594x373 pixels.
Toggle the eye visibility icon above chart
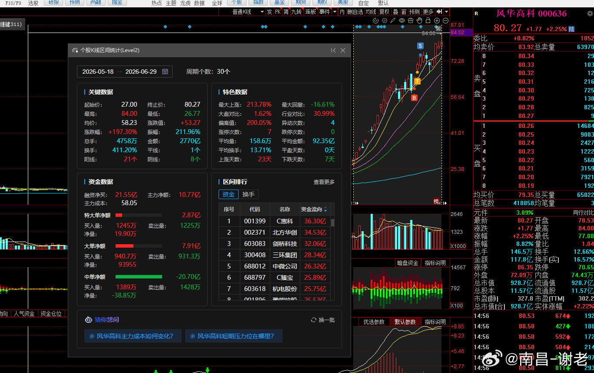[x=402, y=20]
